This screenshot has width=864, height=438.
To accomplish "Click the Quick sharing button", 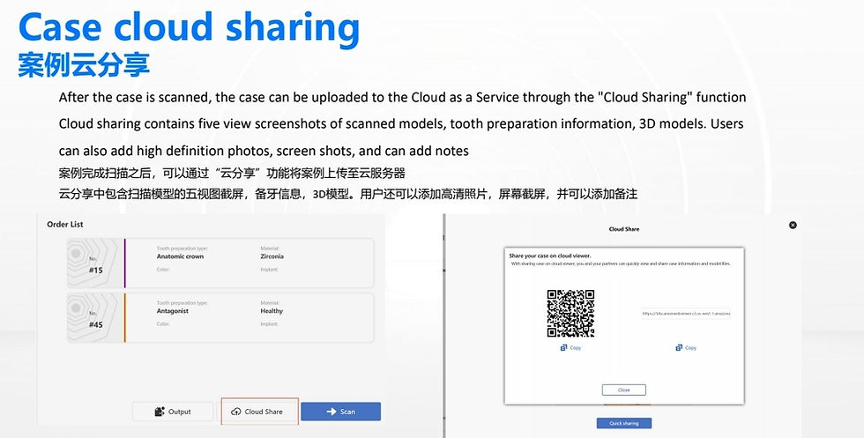I will [x=624, y=423].
